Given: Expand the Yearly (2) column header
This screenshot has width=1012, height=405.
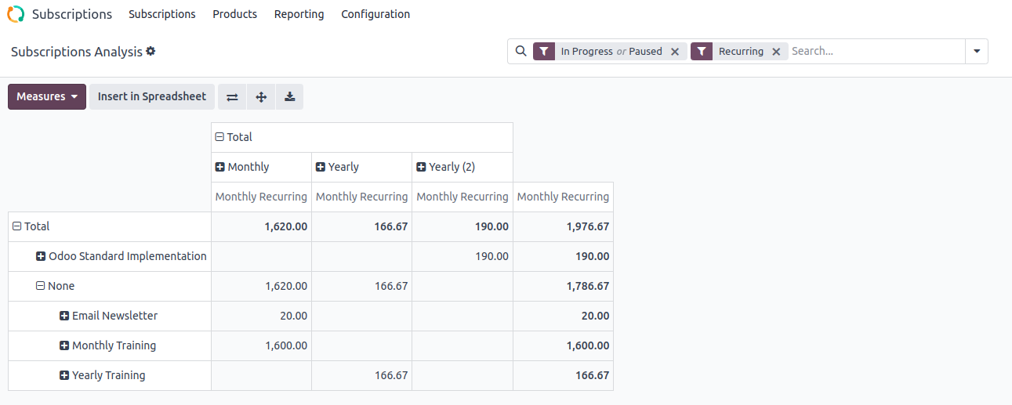Looking at the screenshot, I should [421, 167].
